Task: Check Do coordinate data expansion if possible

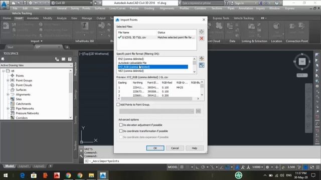Action: 121,137
